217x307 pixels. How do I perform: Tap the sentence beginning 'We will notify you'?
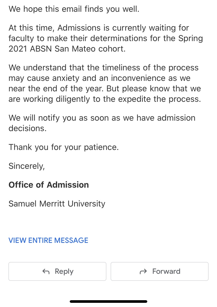click(x=102, y=123)
